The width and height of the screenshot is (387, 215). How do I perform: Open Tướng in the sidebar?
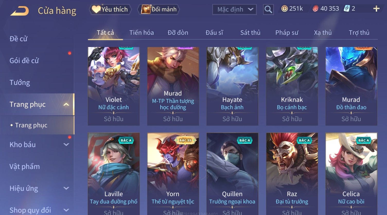point(20,83)
